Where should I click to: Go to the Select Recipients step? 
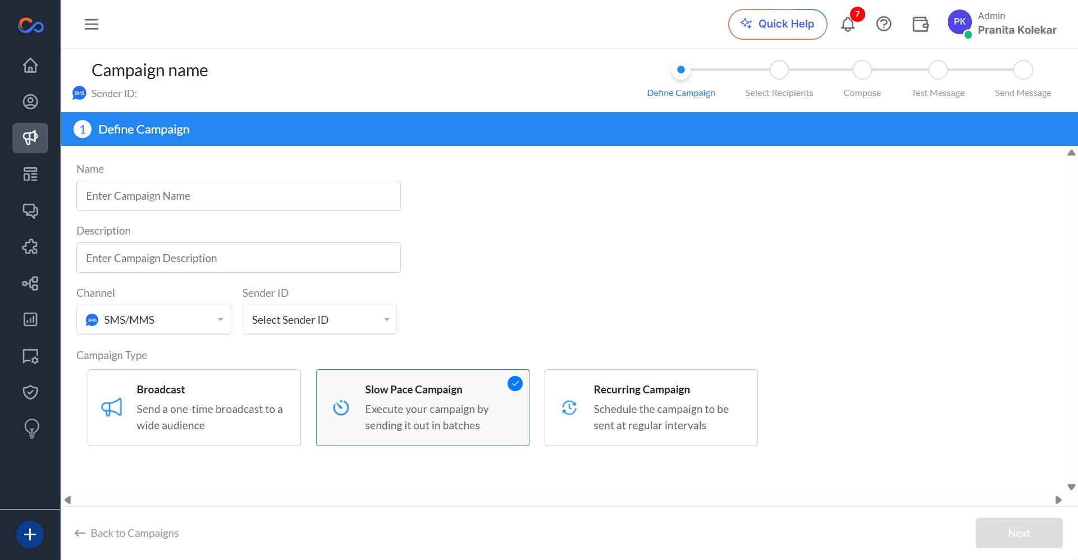tap(779, 70)
